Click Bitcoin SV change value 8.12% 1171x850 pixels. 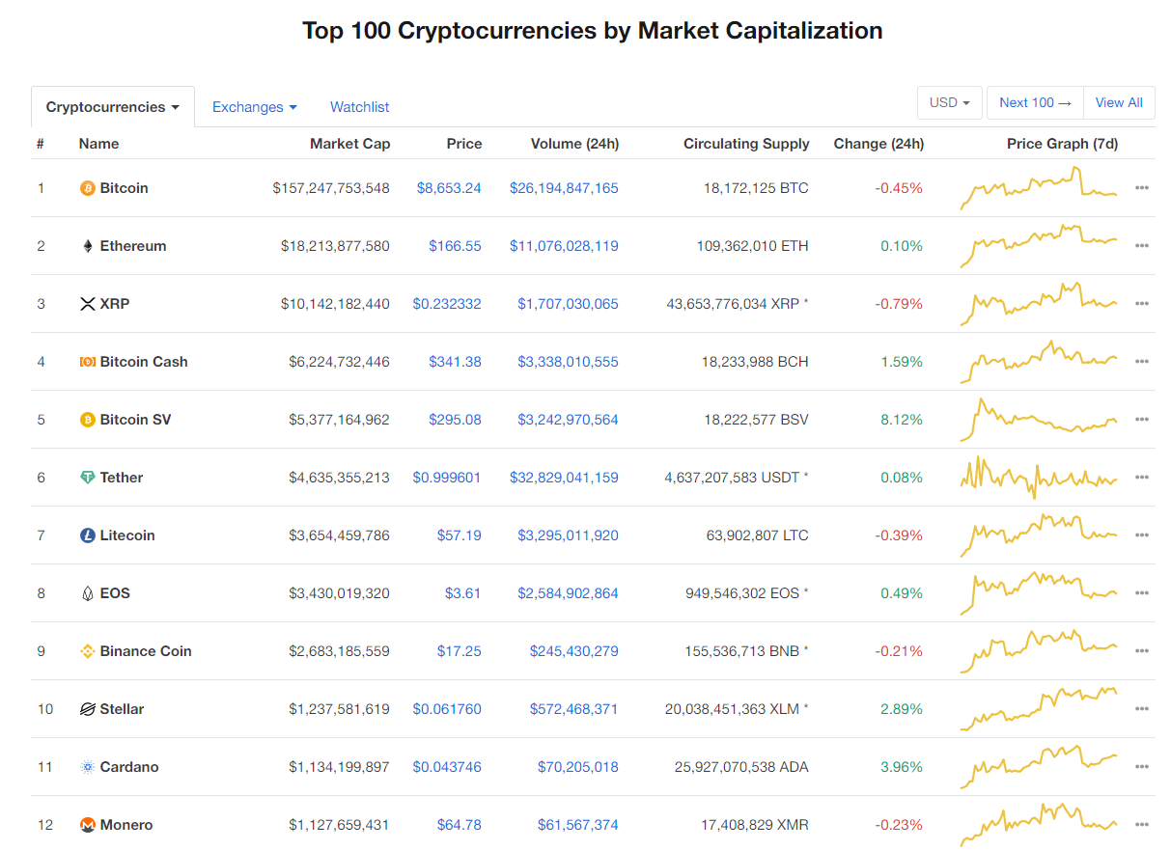[902, 420]
